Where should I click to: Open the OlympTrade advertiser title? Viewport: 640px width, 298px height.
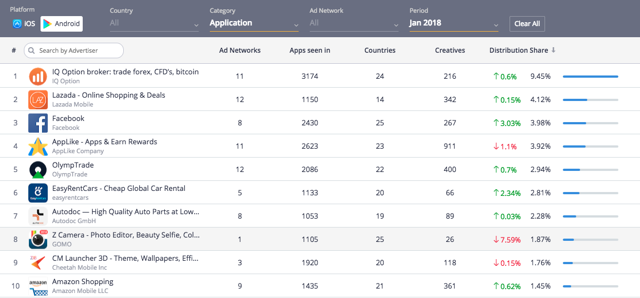tap(73, 165)
